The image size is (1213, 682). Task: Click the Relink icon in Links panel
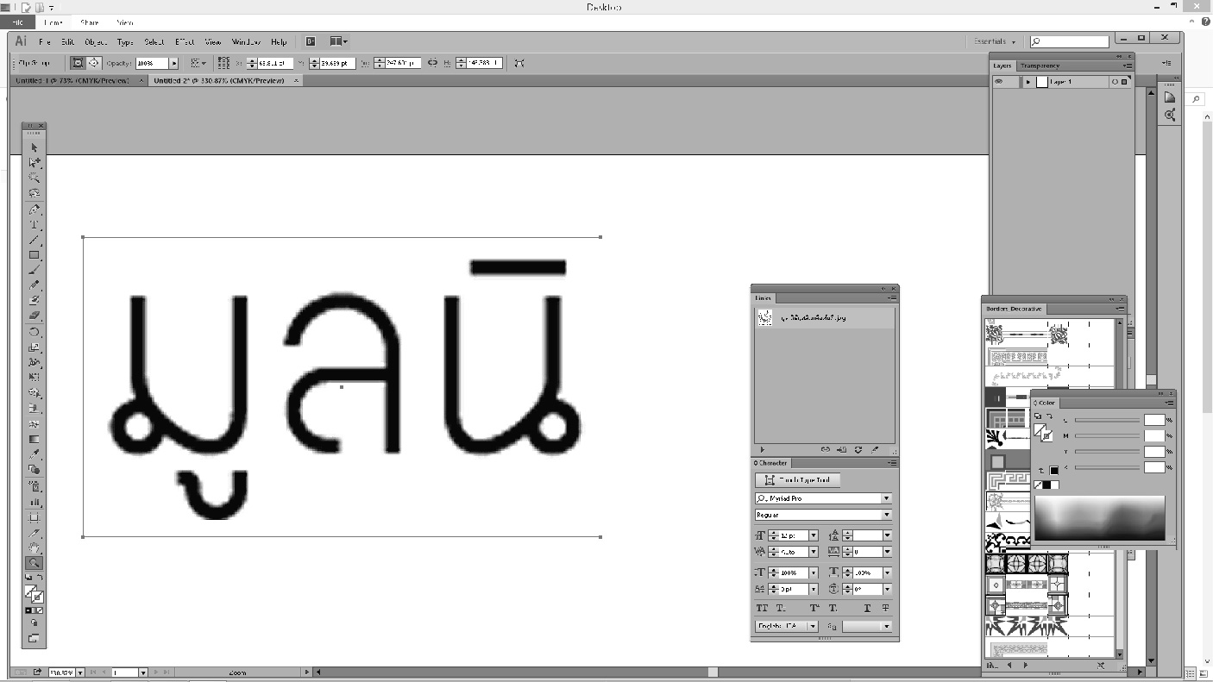click(x=825, y=449)
